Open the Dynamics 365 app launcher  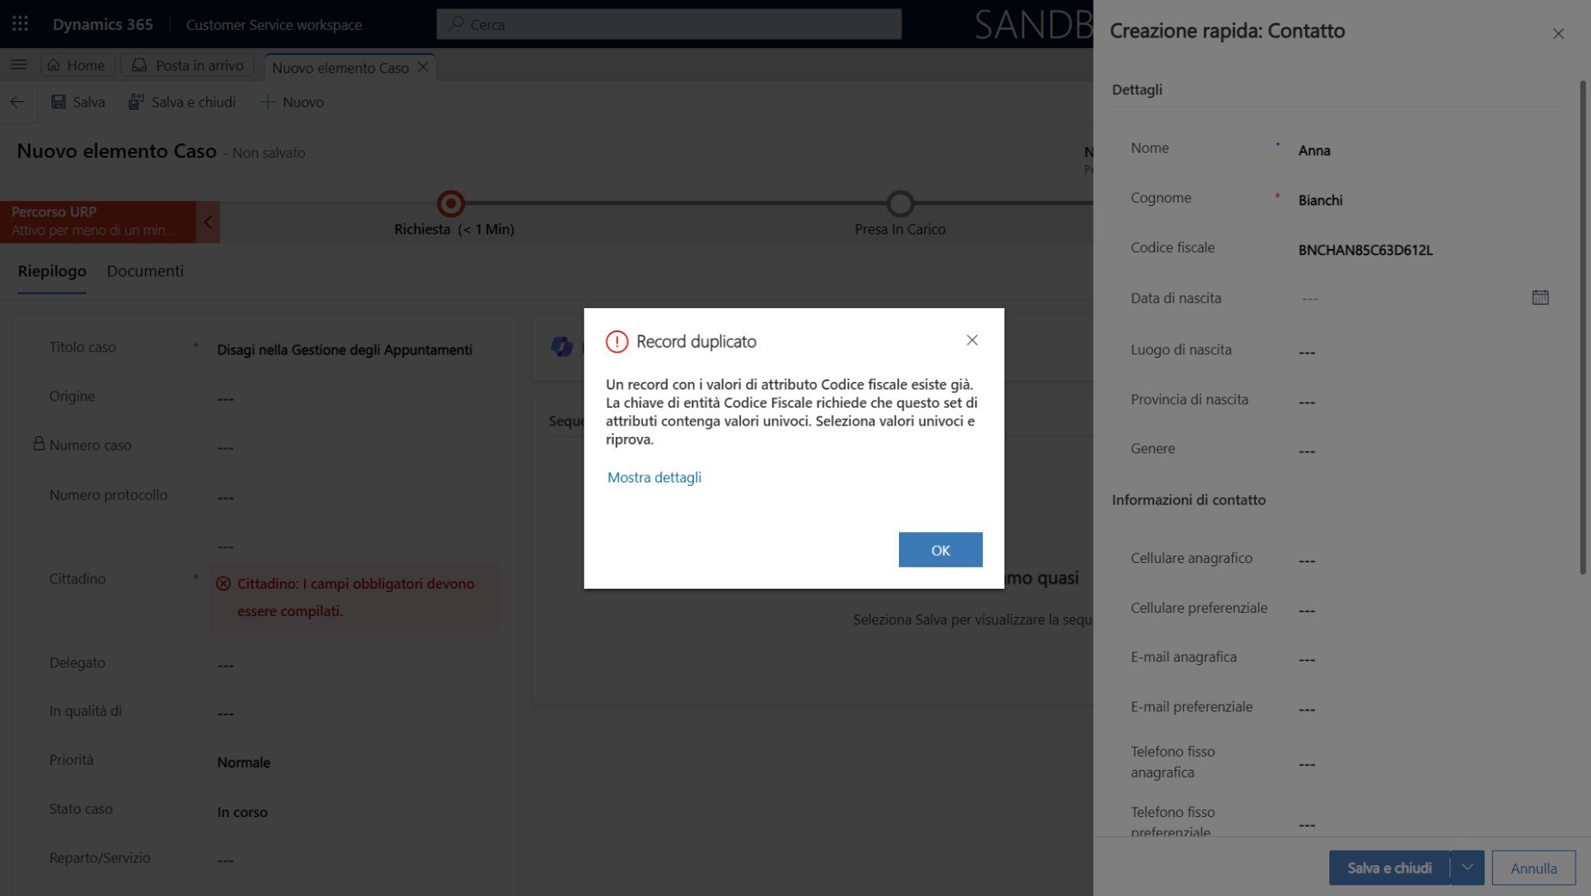[x=19, y=23]
